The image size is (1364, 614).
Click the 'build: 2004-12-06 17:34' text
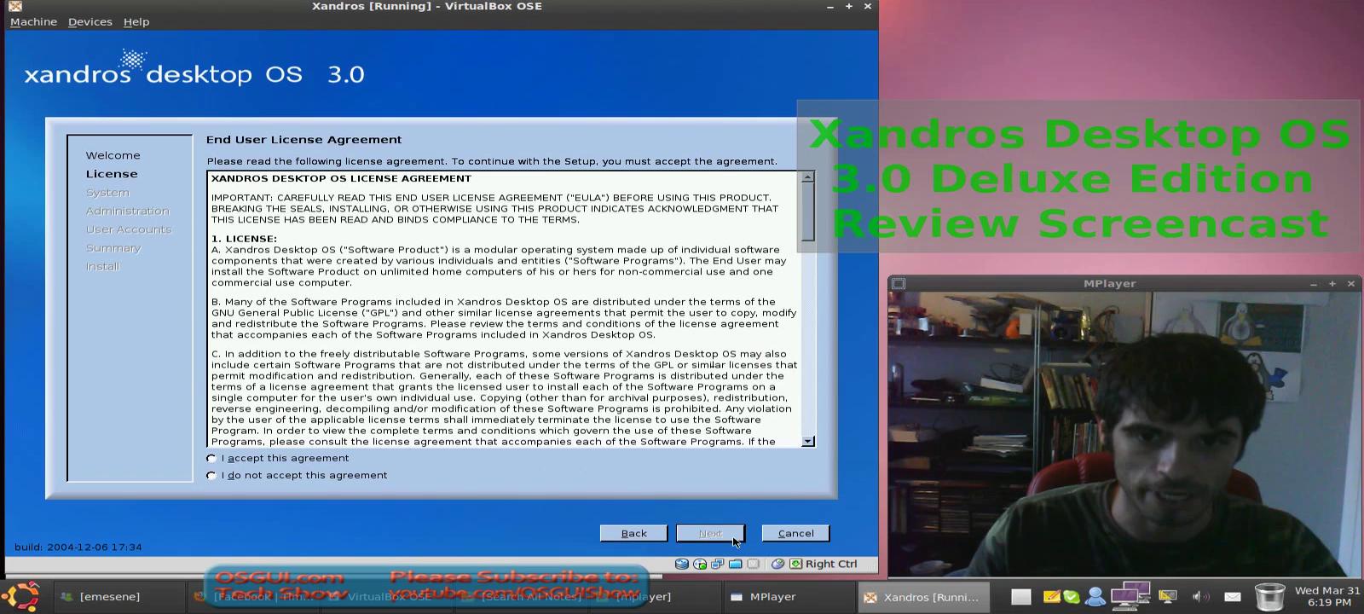point(78,547)
